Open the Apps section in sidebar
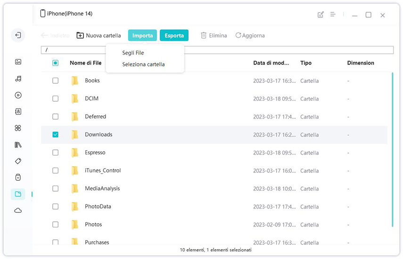The width and height of the screenshot is (403, 259). 18,128
